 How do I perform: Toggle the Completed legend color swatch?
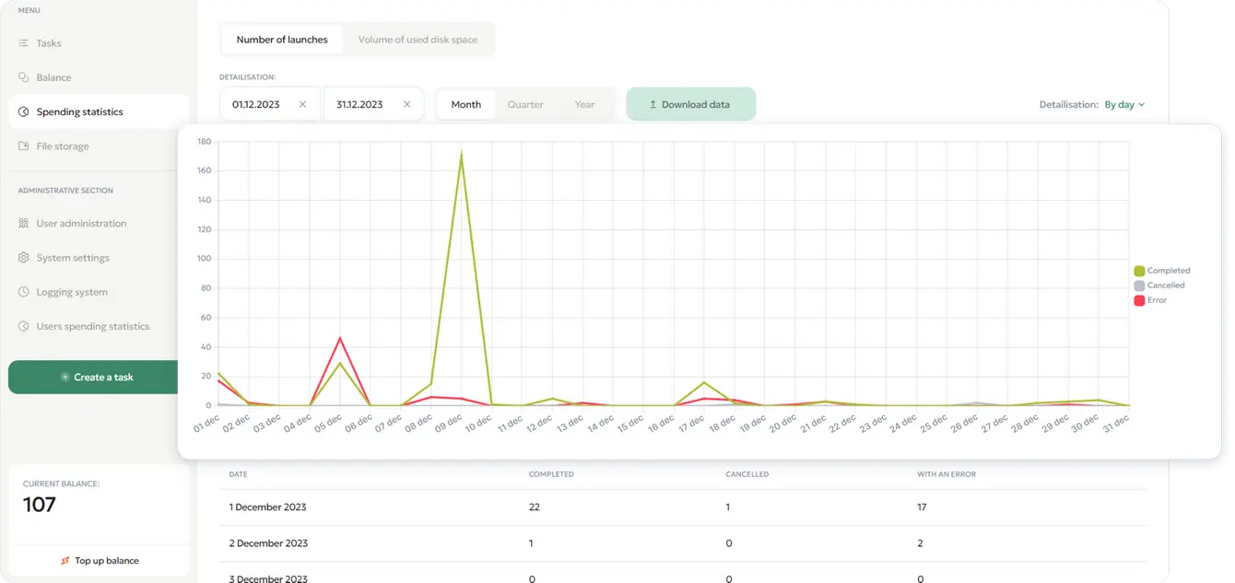coord(1139,270)
